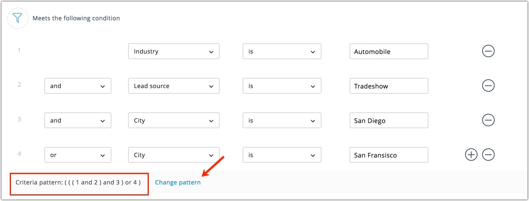The width and height of the screenshot is (529, 201).
Task: Remove the Lead source condition row
Action: 488,86
